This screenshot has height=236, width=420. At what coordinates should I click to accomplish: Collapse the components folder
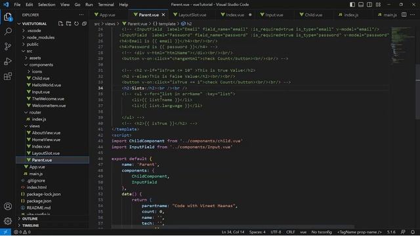click(x=41, y=65)
